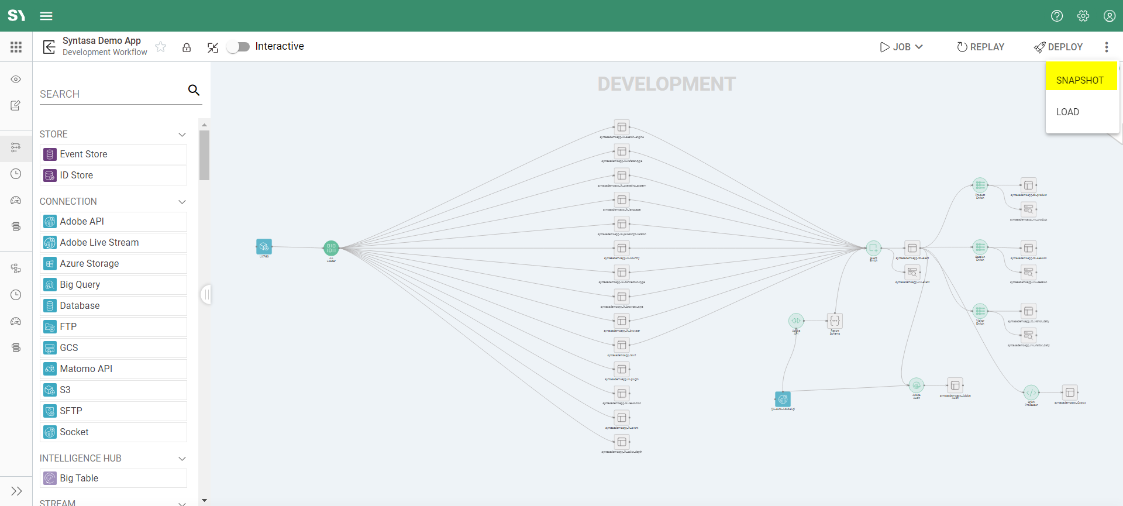Screen dimensions: 1123x506
Task: Open the apps grid icon
Action: click(x=16, y=47)
